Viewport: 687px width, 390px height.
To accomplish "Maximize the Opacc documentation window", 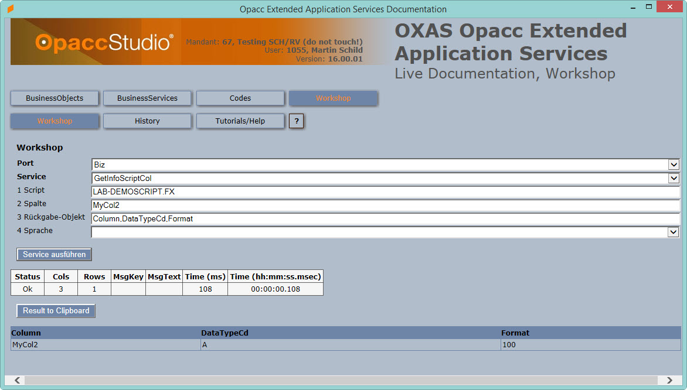I will [649, 7].
